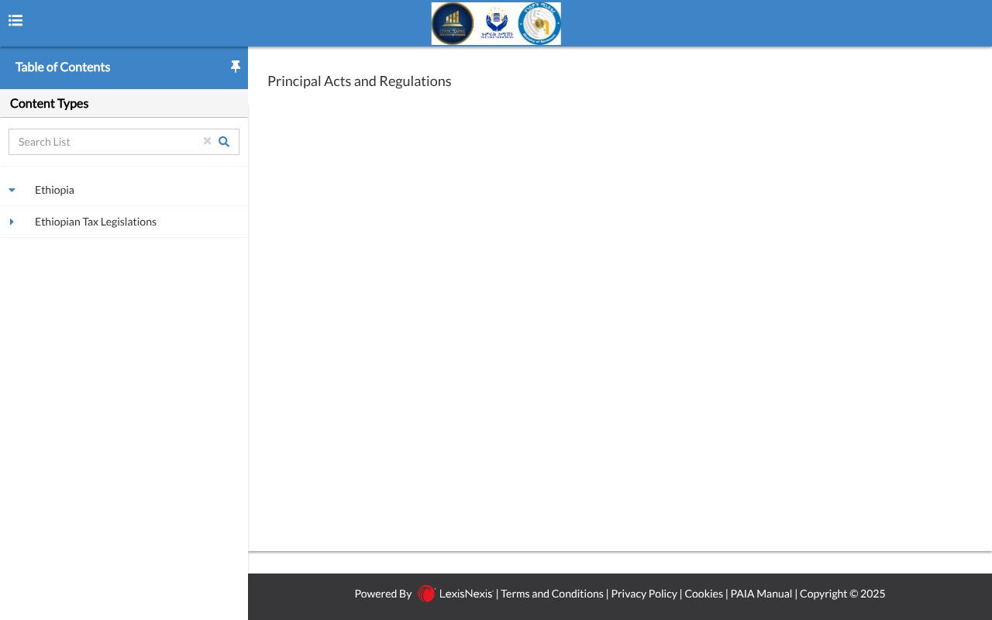Clear the search box using the X icon
Image resolution: width=992 pixels, height=620 pixels.
coord(207,140)
